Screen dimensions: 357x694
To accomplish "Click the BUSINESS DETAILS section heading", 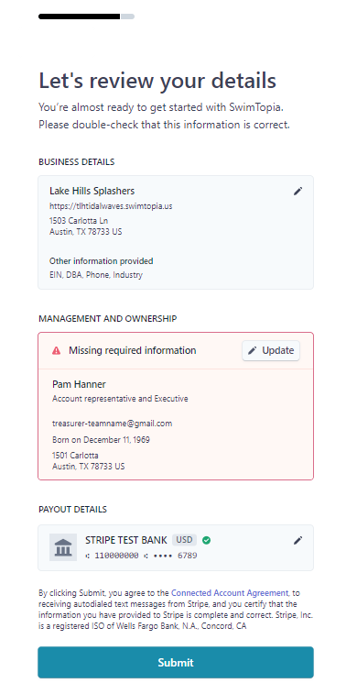I will pyautogui.click(x=77, y=162).
